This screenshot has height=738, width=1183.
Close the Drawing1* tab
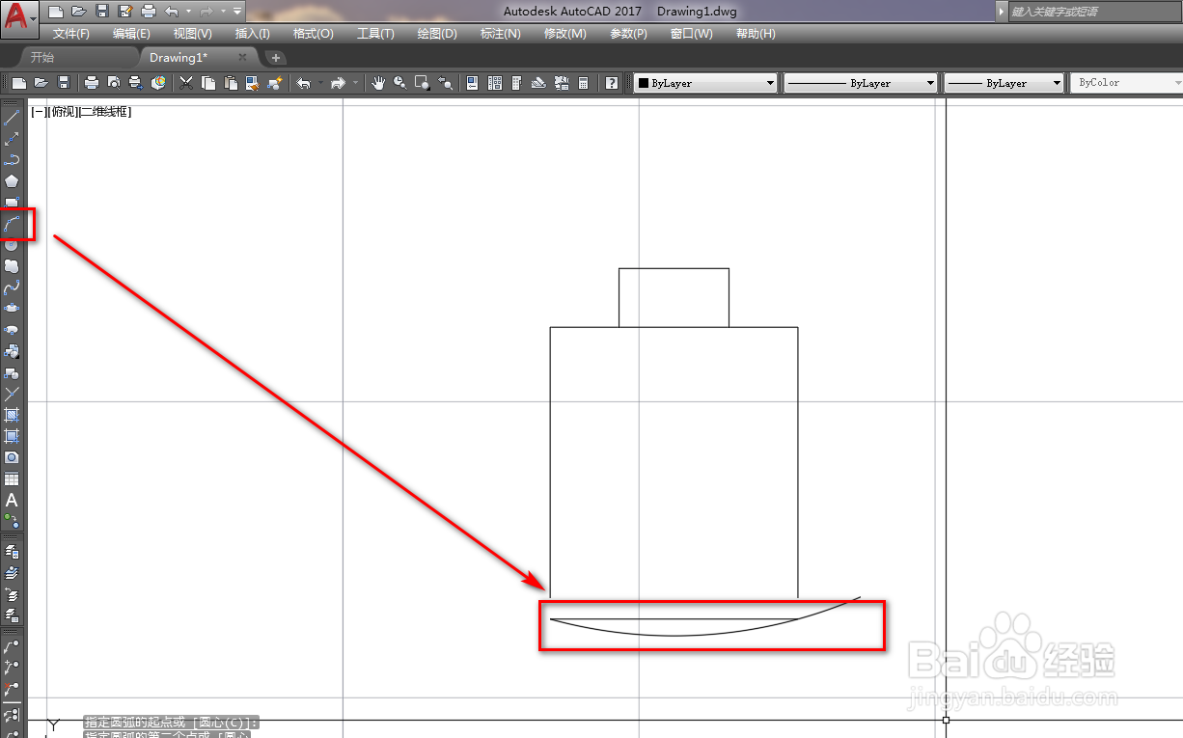[243, 57]
